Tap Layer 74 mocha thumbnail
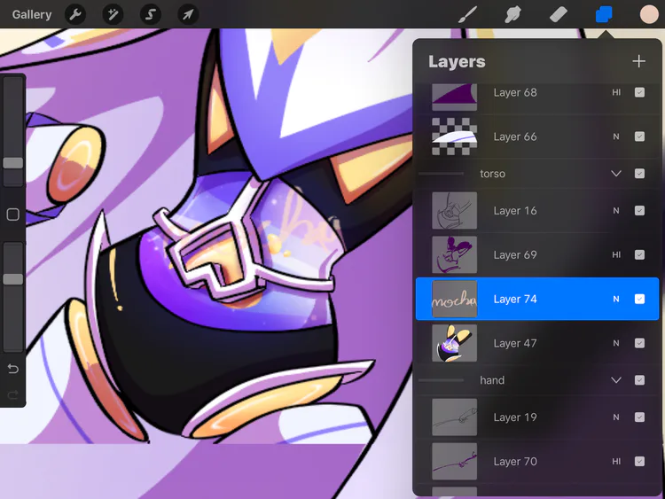 pyautogui.click(x=454, y=299)
